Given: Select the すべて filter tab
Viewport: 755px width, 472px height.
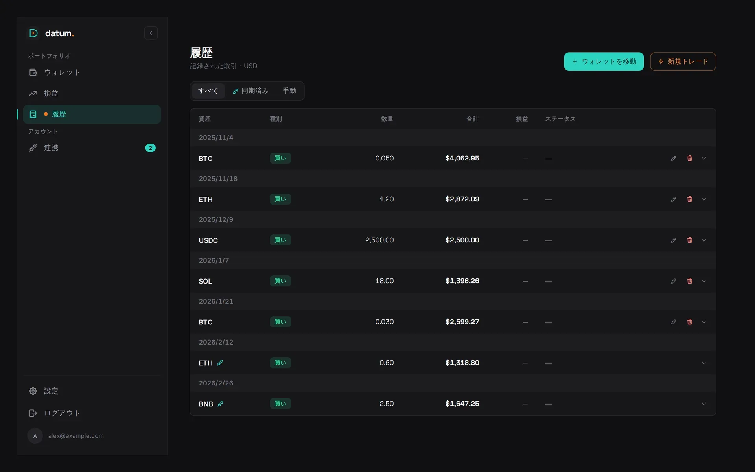Looking at the screenshot, I should coord(208,91).
